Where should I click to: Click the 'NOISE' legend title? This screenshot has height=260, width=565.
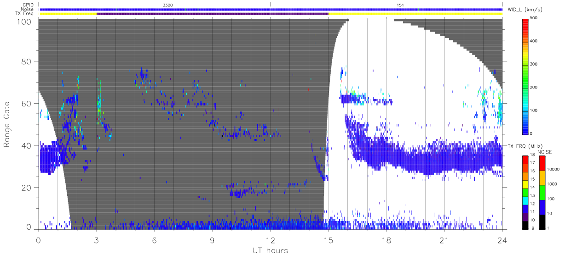545,151
